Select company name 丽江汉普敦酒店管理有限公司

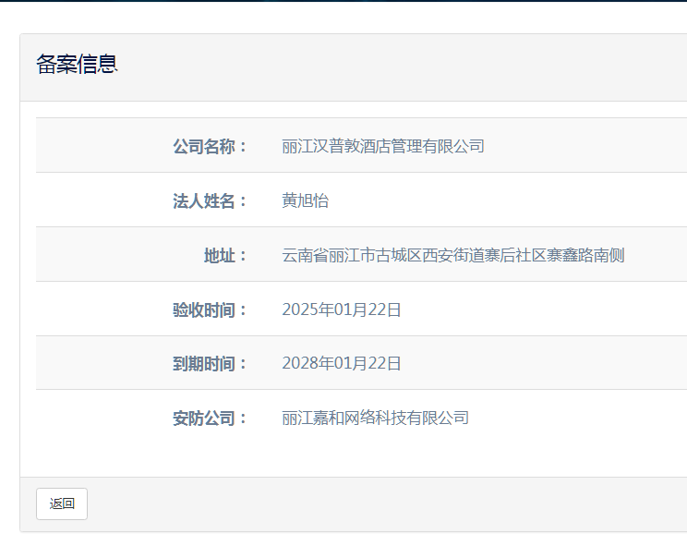383,146
